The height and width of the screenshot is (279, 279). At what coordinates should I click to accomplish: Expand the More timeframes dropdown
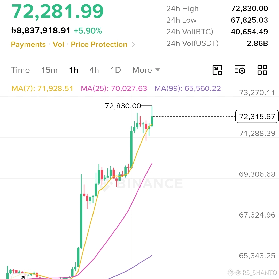pos(146,70)
